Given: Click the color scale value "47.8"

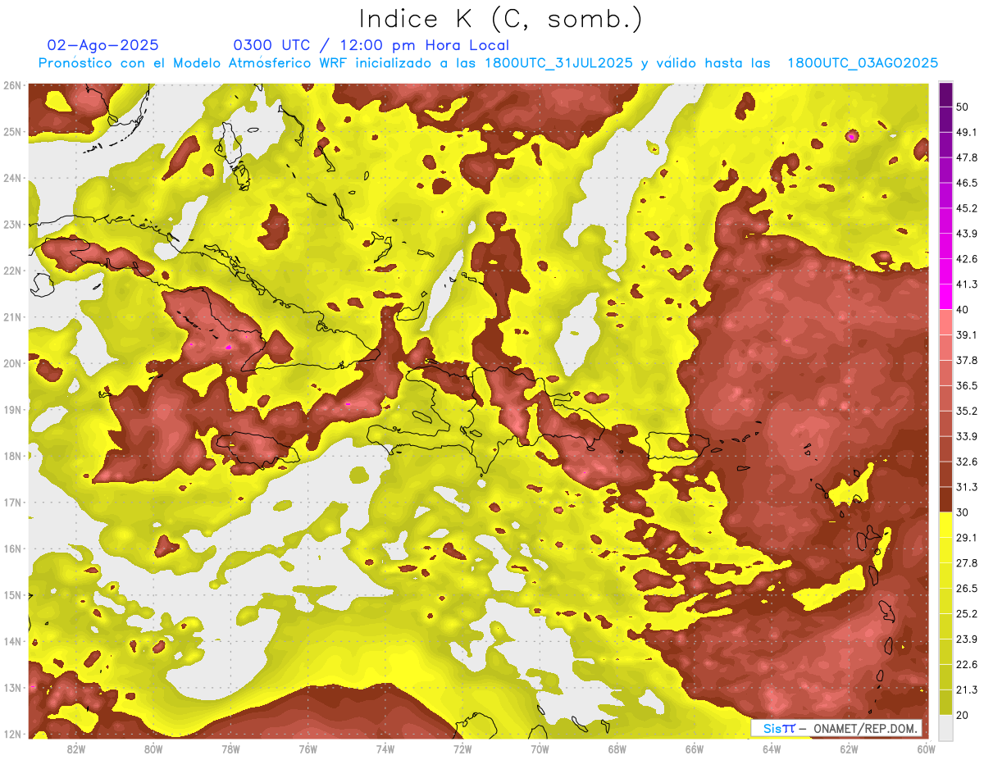Looking at the screenshot, I should 967,157.
